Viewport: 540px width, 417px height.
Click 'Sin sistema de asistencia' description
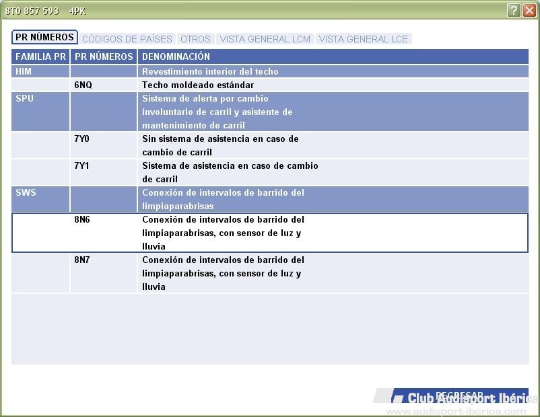click(x=220, y=145)
